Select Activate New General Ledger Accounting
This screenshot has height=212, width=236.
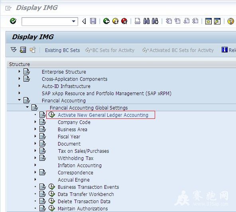click(103, 115)
